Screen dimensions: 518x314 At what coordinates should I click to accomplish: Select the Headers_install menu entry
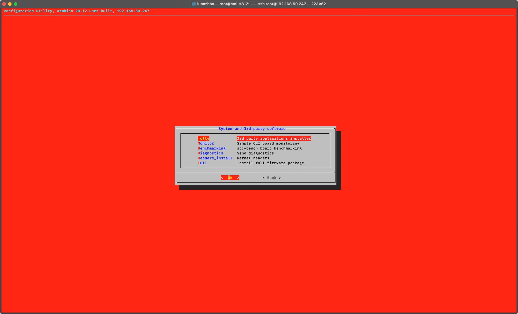(x=215, y=158)
